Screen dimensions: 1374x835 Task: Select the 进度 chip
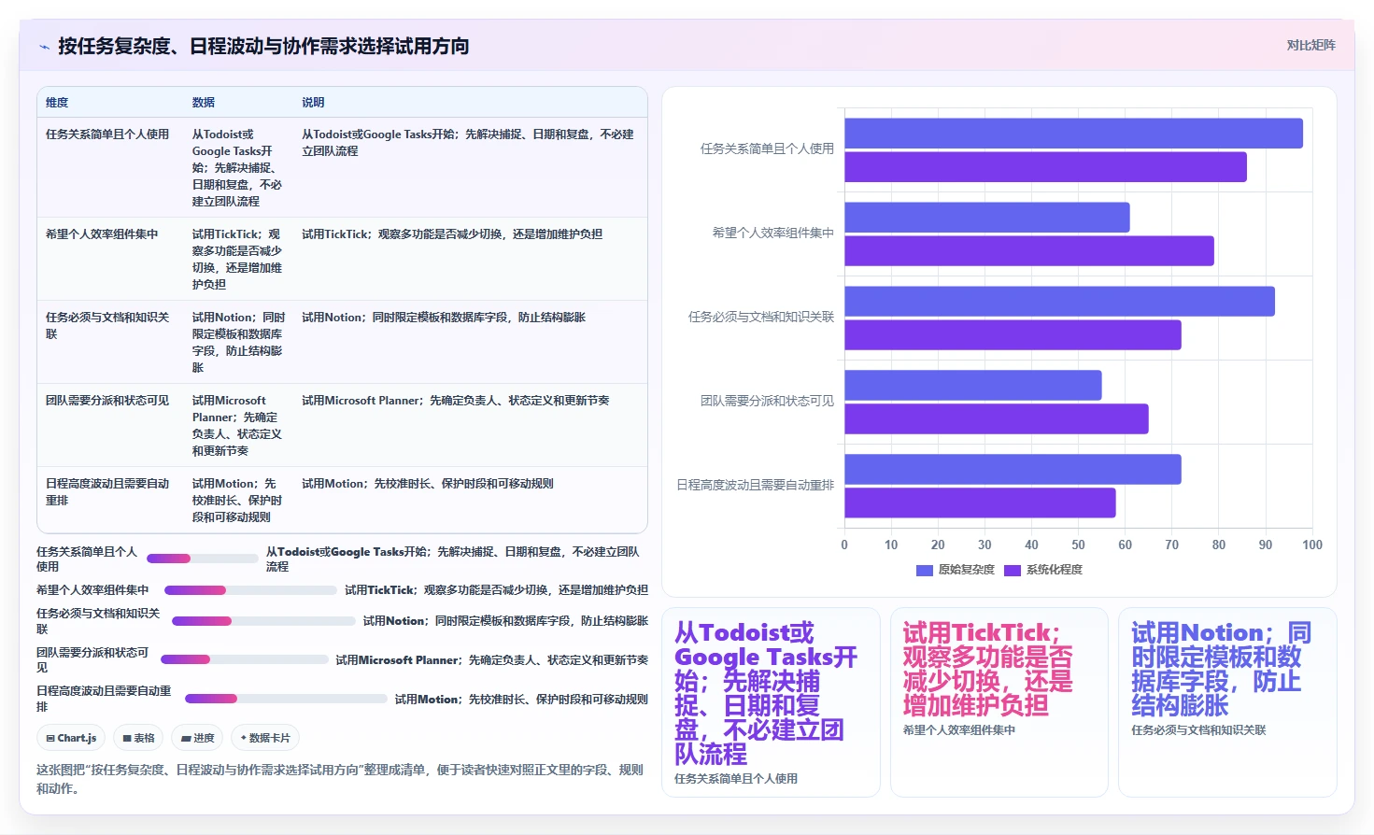(197, 738)
